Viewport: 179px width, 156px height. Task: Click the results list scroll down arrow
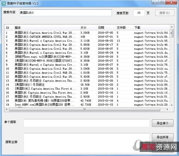pos(172,105)
